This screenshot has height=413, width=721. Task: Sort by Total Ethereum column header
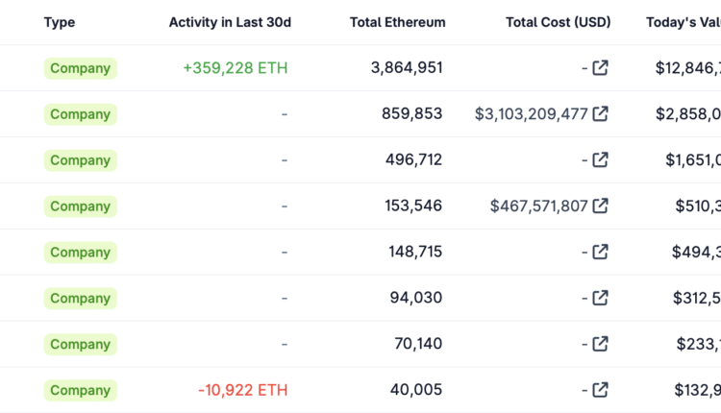398,22
